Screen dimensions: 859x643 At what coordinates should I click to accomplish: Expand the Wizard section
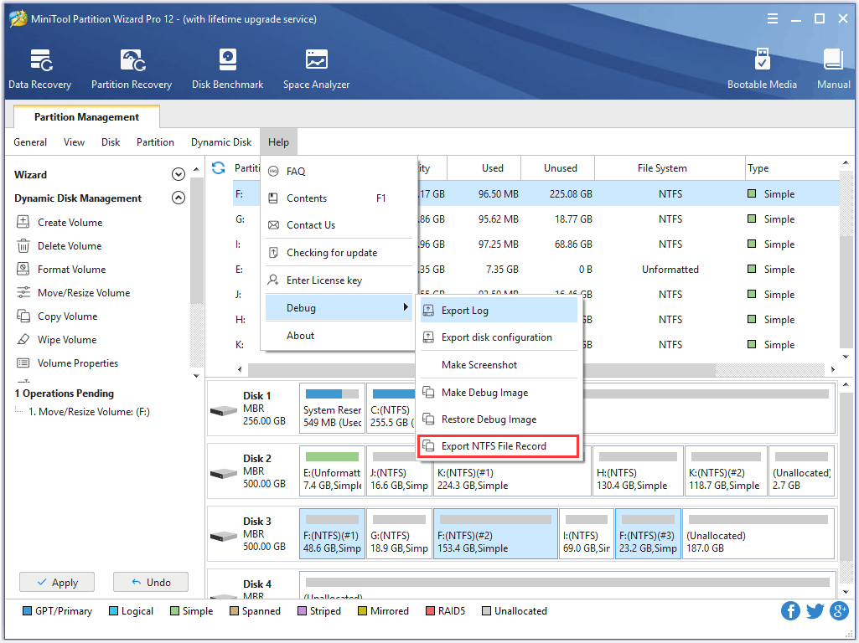coord(178,175)
